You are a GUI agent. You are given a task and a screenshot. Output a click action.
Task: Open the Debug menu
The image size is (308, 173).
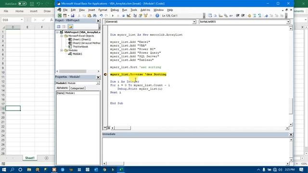[x=115, y=10]
